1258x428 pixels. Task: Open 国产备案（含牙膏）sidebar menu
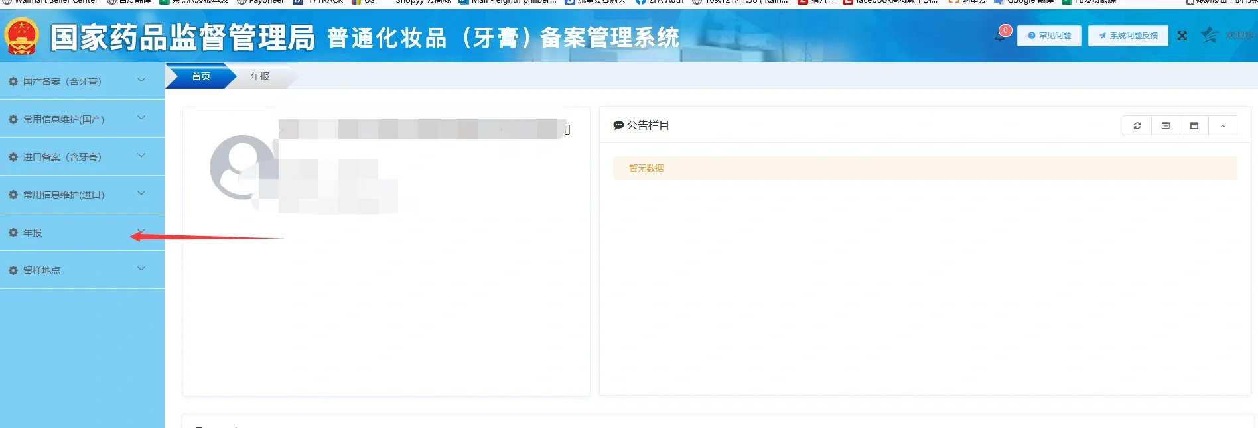[82, 81]
